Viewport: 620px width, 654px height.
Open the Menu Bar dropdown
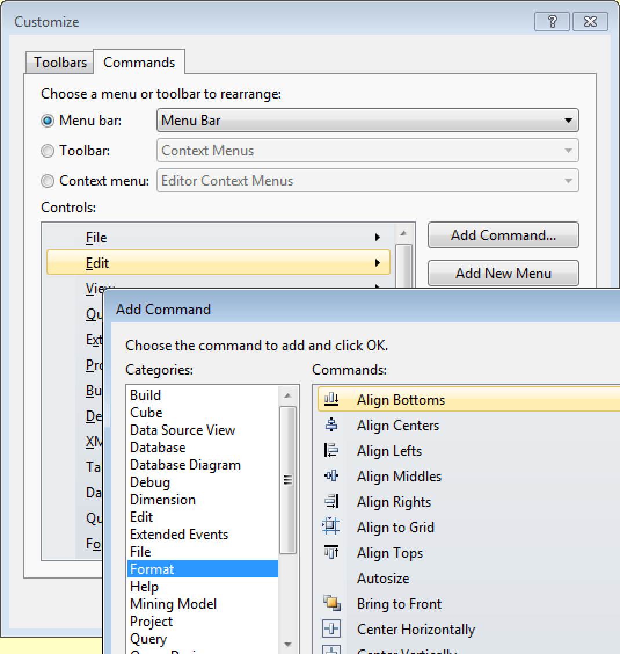point(368,120)
